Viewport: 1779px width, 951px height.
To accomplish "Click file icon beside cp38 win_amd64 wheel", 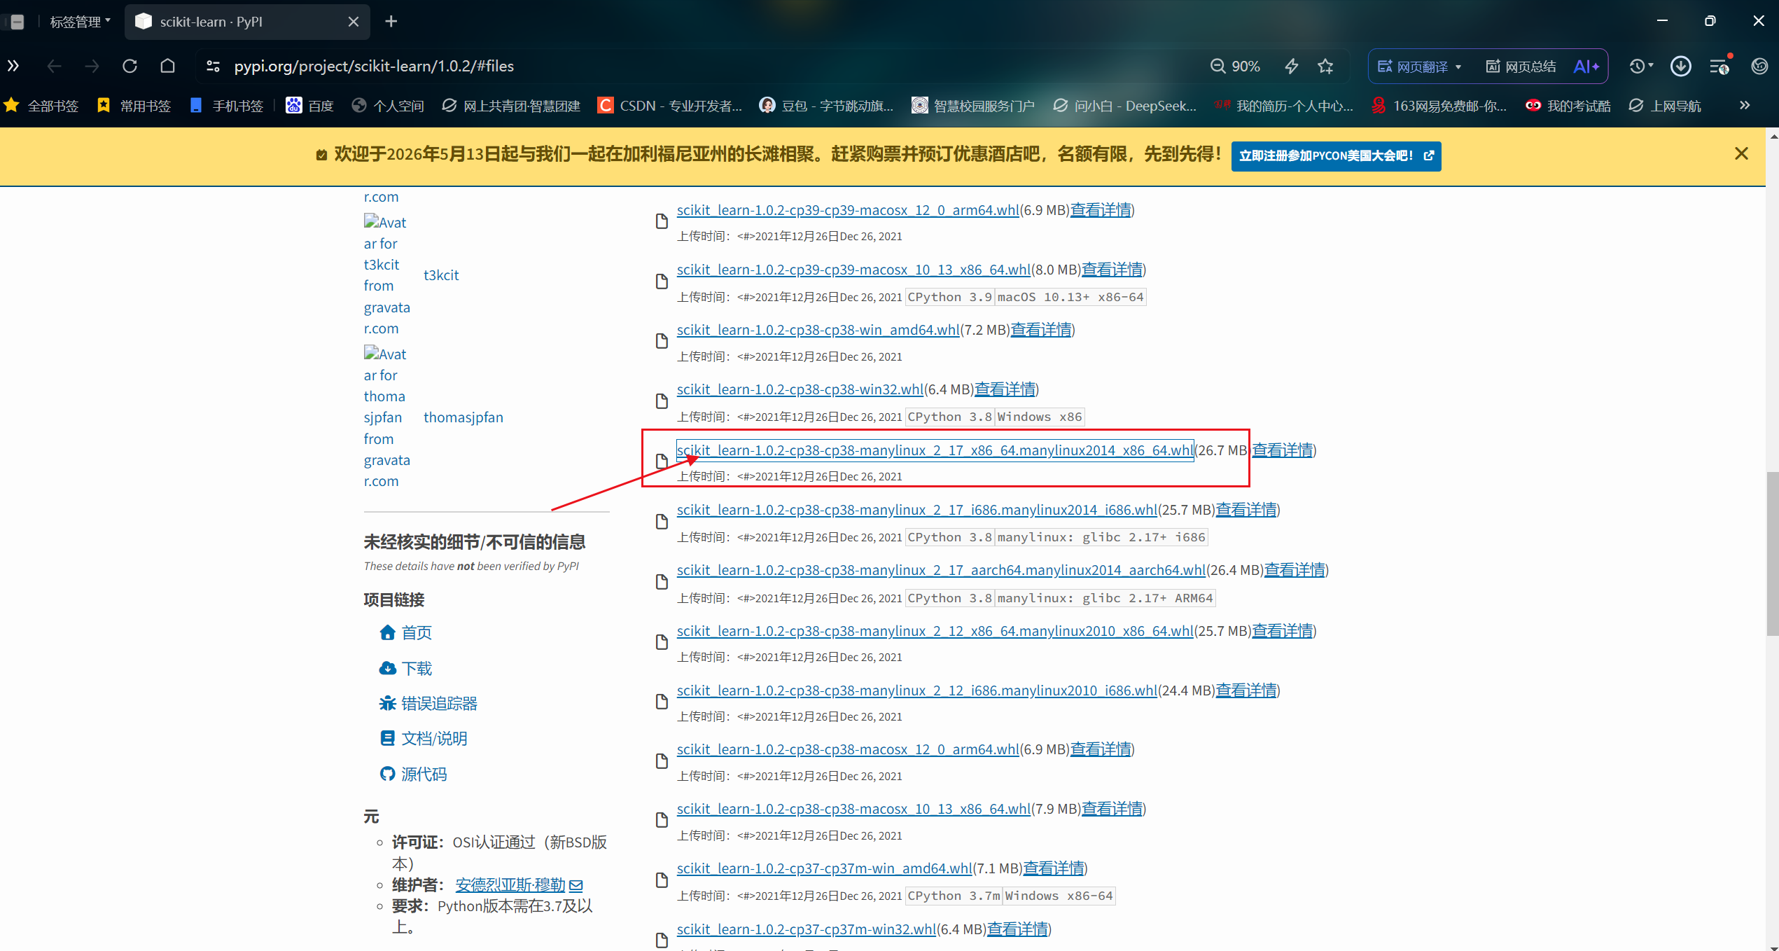I will coord(662,341).
